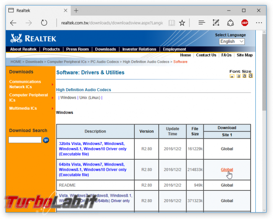This screenshot has height=219, width=273.
Task: Click the Realtek crab logo
Action: tap(16, 38)
